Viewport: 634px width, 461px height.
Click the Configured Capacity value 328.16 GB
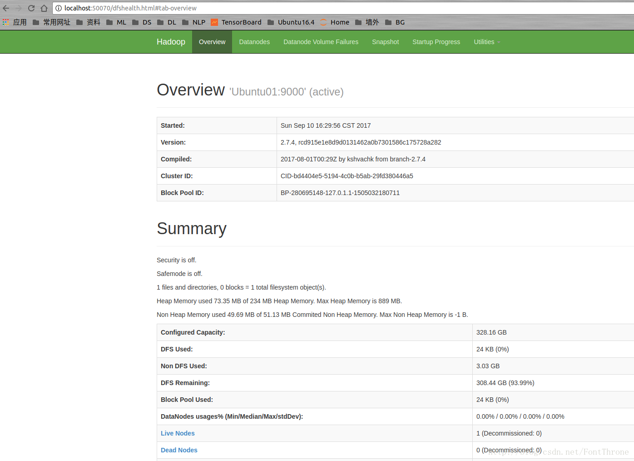(491, 332)
